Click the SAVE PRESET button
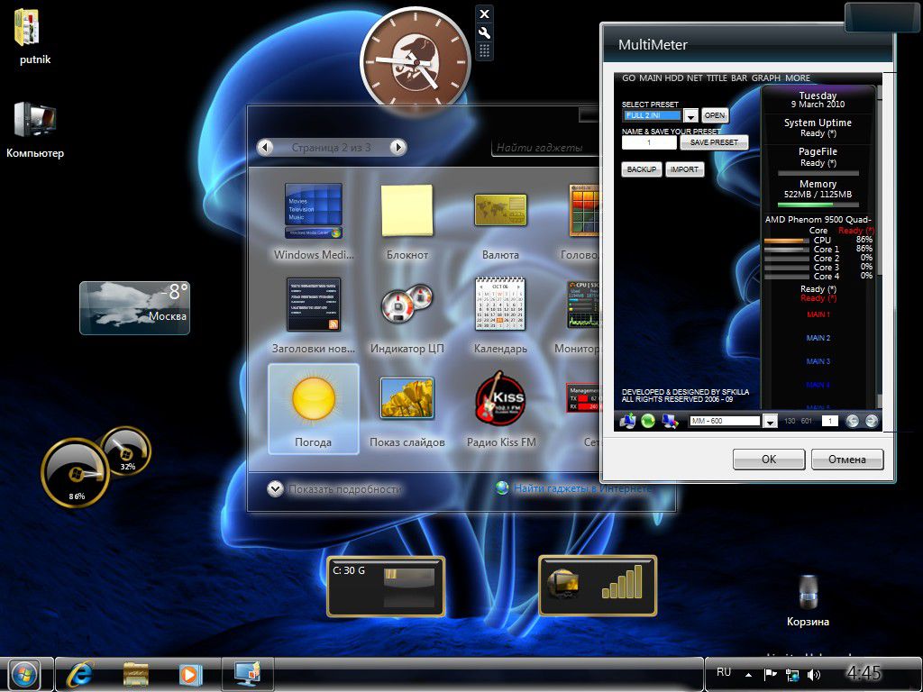This screenshot has height=692, width=923. (x=714, y=142)
